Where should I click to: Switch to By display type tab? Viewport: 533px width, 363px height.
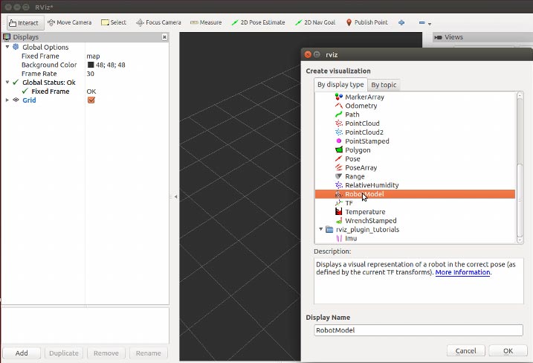(x=340, y=84)
